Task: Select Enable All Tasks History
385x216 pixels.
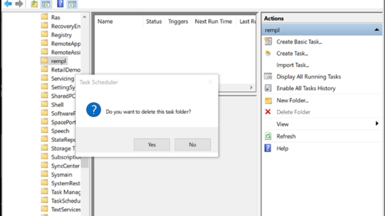Action: pyautogui.click(x=306, y=88)
